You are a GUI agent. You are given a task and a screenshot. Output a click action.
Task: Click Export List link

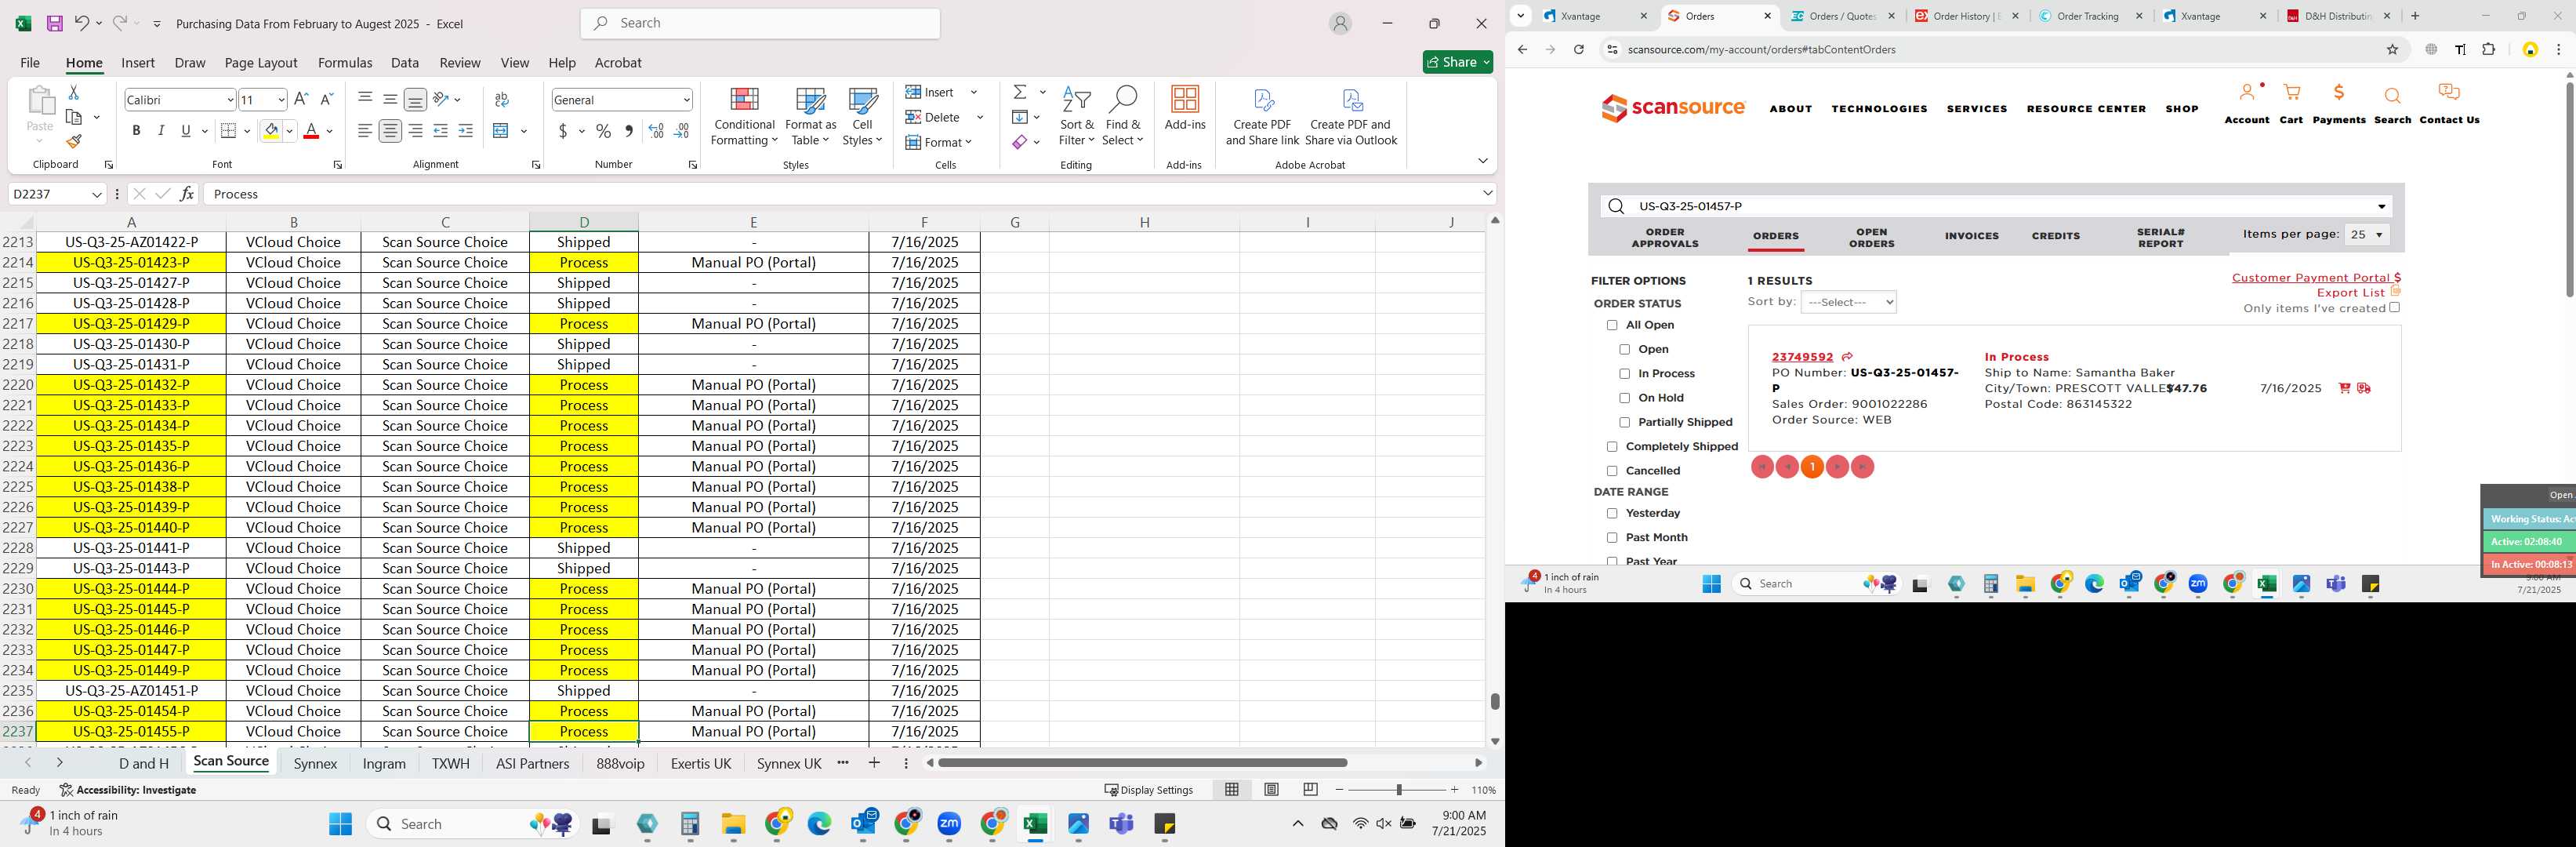[x=2350, y=293]
